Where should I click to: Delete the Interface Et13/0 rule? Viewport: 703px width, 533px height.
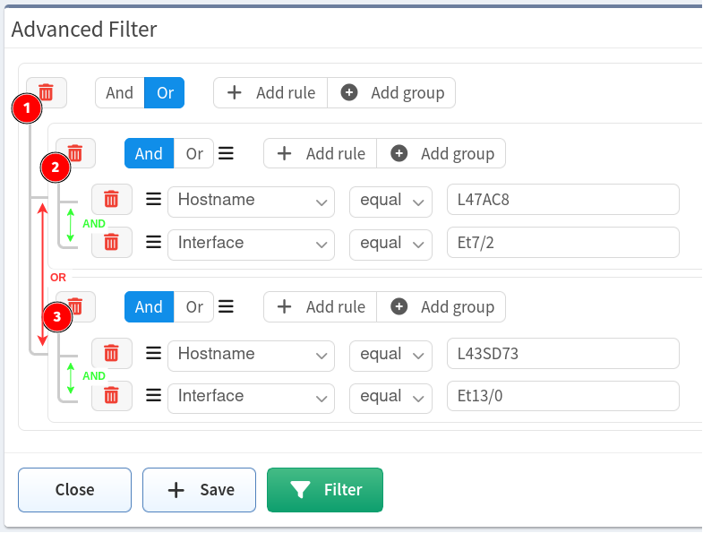pos(112,396)
